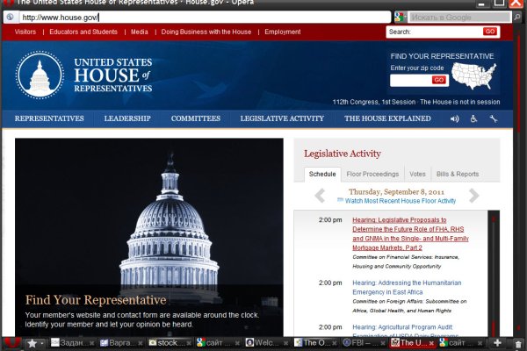Click the wheelchair accessibility icon
The width and height of the screenshot is (527, 351).
[x=473, y=118]
